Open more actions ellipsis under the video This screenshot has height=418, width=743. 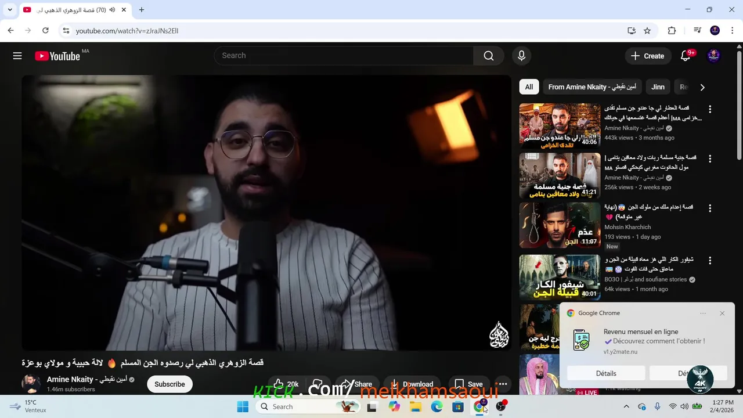coord(503,384)
